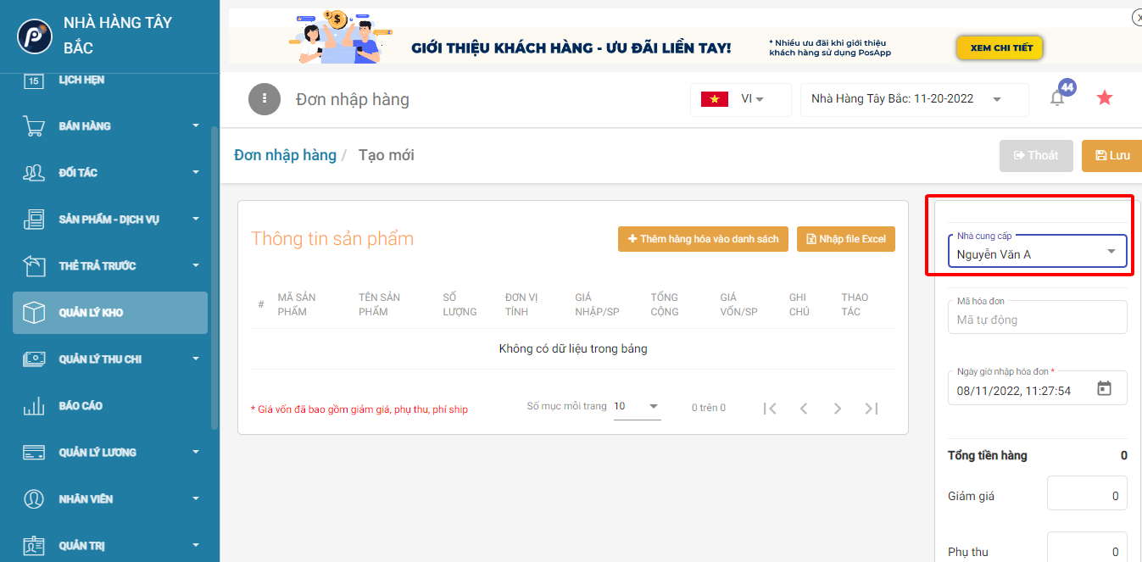The height and width of the screenshot is (562, 1142).
Task: Open the calendar date picker icon
Action: tap(1104, 389)
